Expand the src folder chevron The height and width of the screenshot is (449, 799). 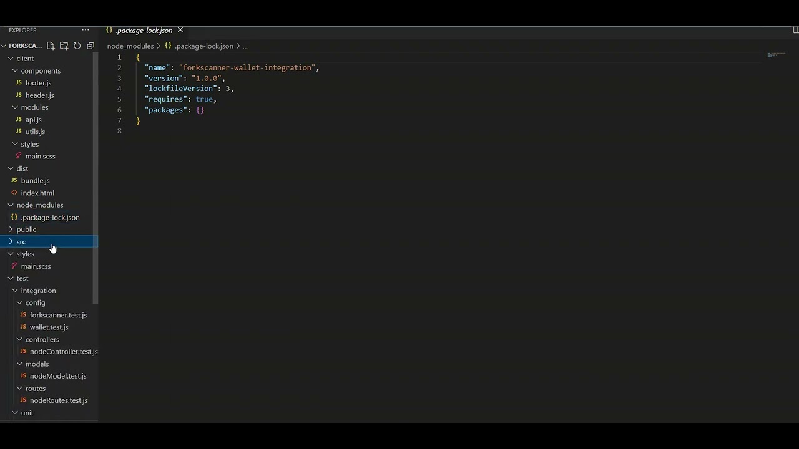coord(11,241)
